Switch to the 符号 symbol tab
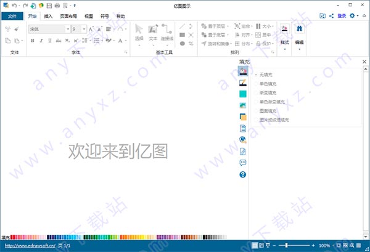 tap(105, 16)
